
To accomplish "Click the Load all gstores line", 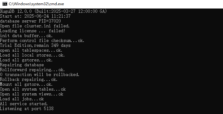I will pos(26,60).
